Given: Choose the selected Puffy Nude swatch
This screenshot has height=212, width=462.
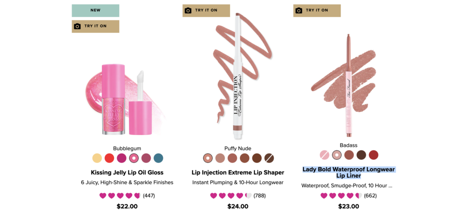Looking at the screenshot, I should pyautogui.click(x=208, y=158).
